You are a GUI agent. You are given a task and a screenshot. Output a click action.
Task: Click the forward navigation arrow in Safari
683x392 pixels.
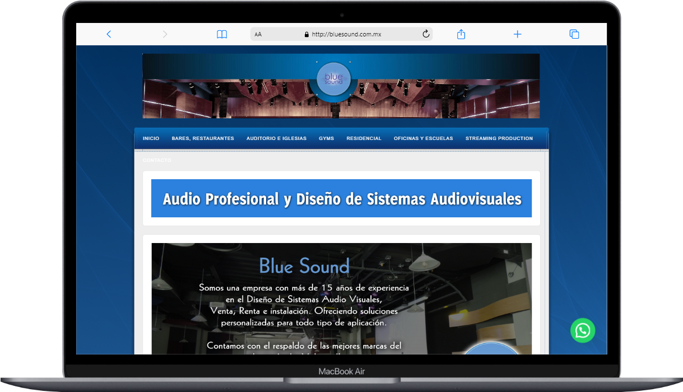coord(165,34)
